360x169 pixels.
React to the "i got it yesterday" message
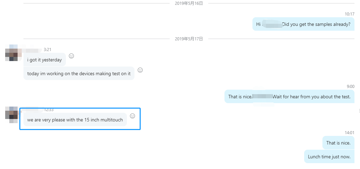coord(71,56)
